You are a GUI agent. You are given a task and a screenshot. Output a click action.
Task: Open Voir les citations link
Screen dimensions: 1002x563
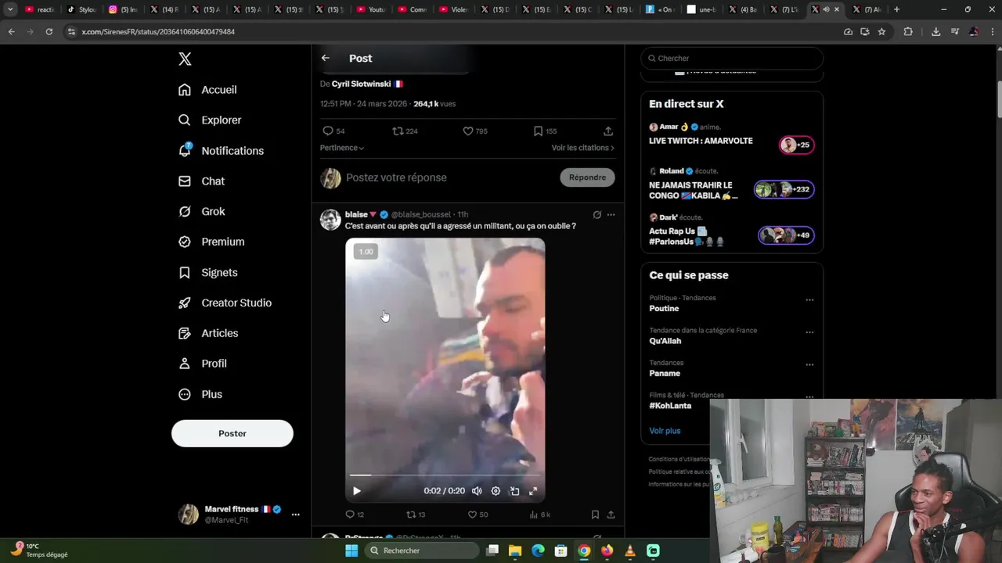[582, 148]
